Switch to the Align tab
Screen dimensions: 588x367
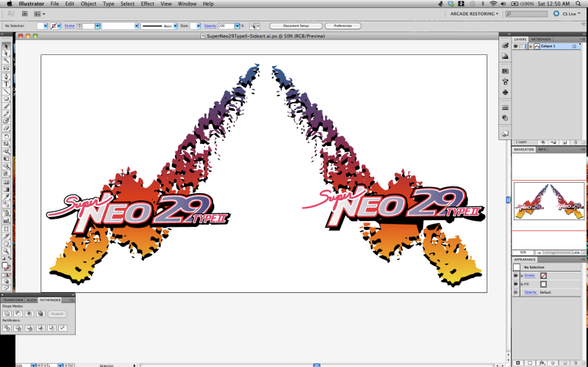[x=32, y=300]
